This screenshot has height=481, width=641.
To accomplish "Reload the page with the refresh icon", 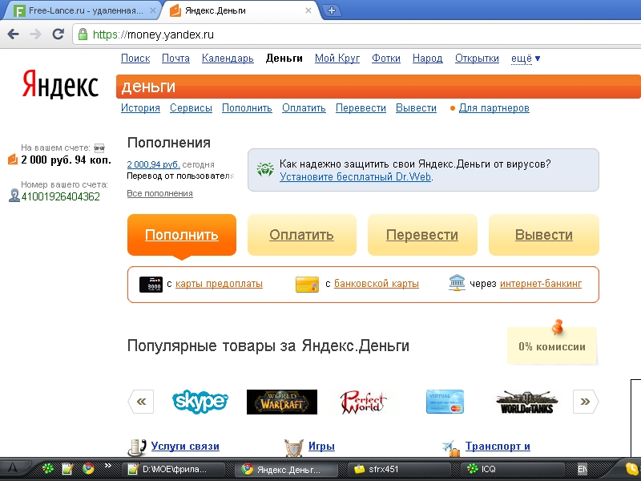I will (x=58, y=34).
